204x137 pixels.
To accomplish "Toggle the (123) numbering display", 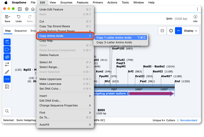I will pos(7,79).
